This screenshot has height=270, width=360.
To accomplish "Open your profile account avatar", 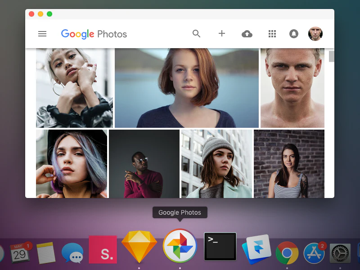I will click(315, 34).
